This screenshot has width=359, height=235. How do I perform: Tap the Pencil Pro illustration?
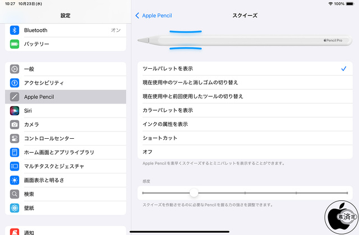[x=245, y=40]
